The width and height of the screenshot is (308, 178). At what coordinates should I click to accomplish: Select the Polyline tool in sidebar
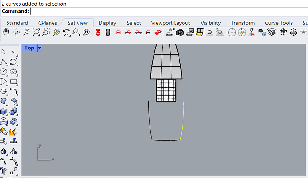click(4, 62)
